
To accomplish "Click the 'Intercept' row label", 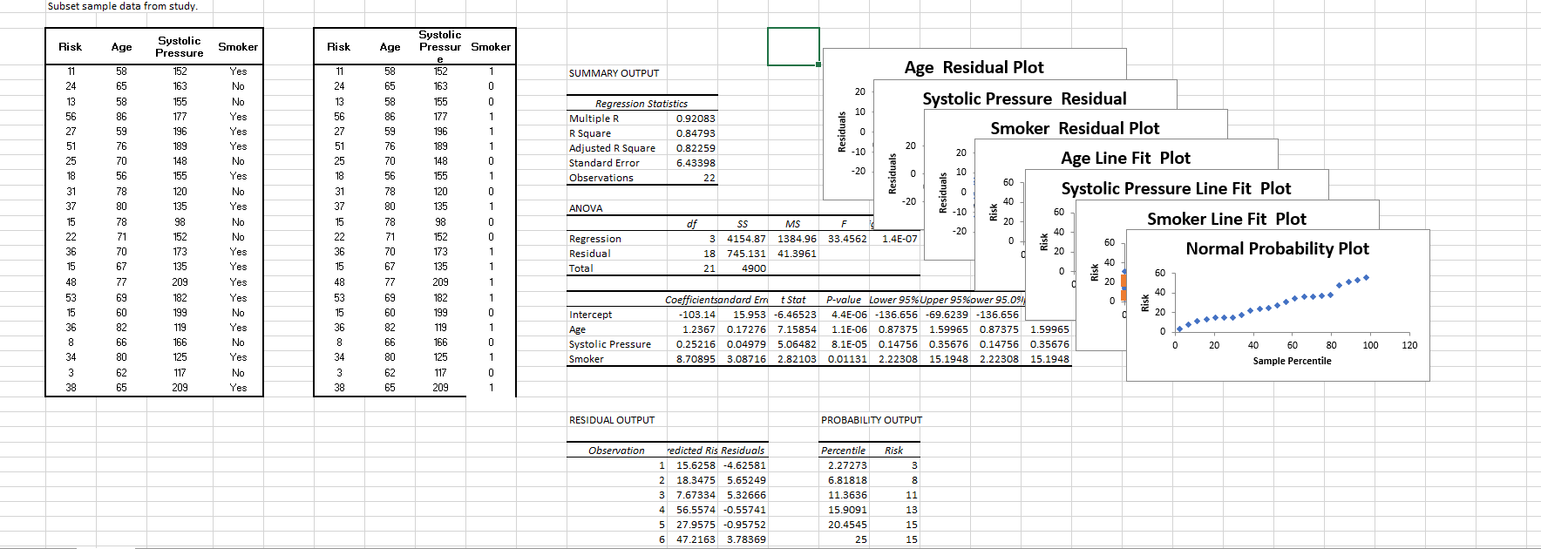I will [x=590, y=315].
